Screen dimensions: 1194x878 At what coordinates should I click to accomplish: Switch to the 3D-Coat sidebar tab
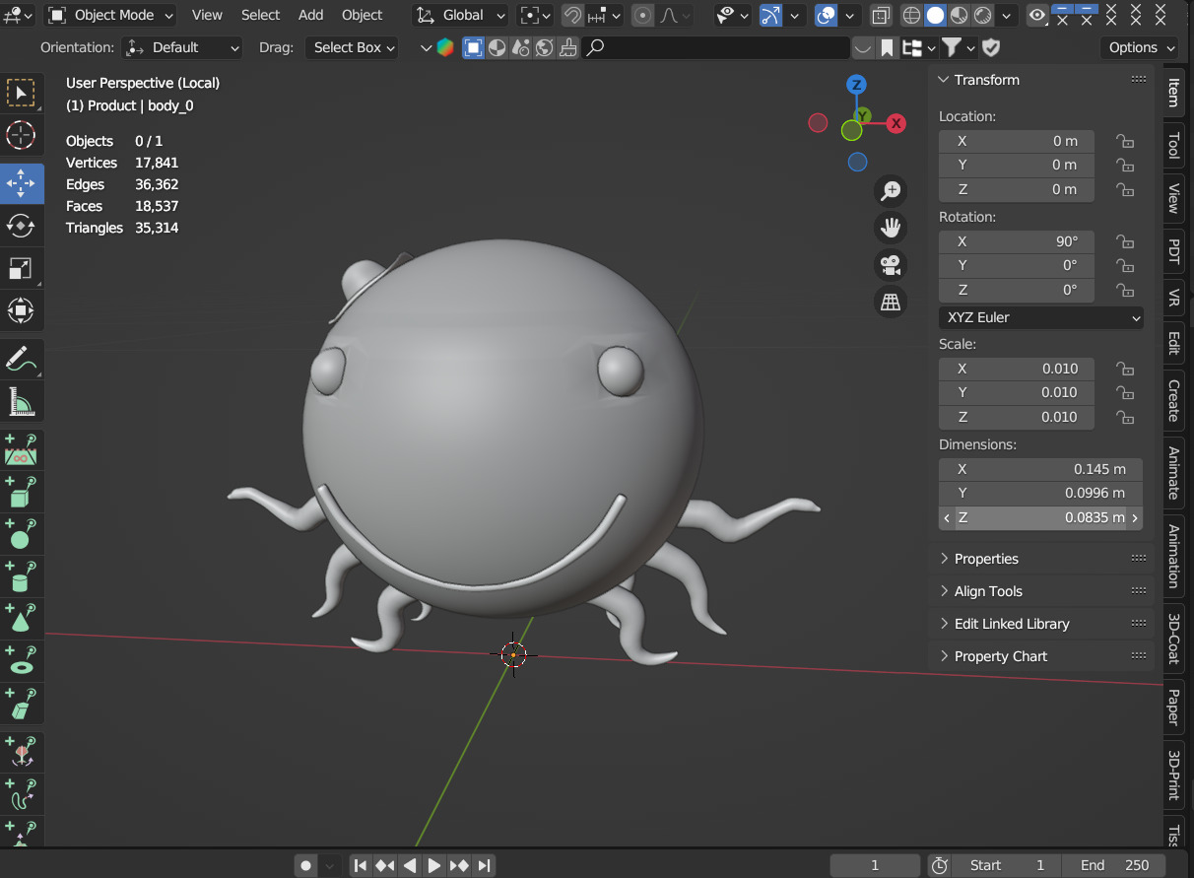1173,638
